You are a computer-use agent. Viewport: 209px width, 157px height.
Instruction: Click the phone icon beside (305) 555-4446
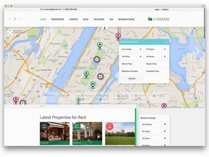tap(63, 9)
